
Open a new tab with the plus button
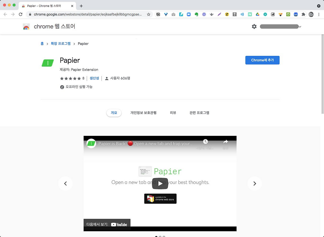(81, 6)
